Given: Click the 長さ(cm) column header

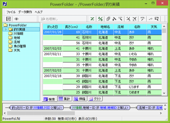Looking at the screenshot, I should tap(72, 27).
